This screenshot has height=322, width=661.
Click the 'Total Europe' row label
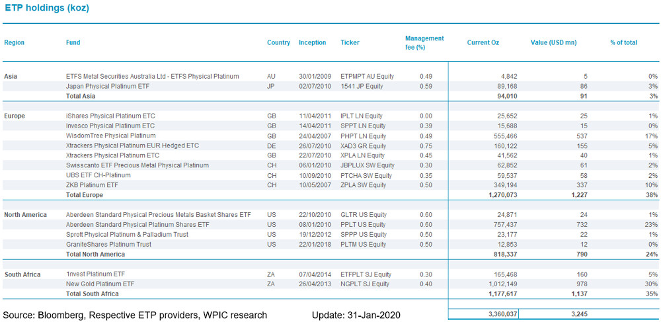(x=85, y=195)
